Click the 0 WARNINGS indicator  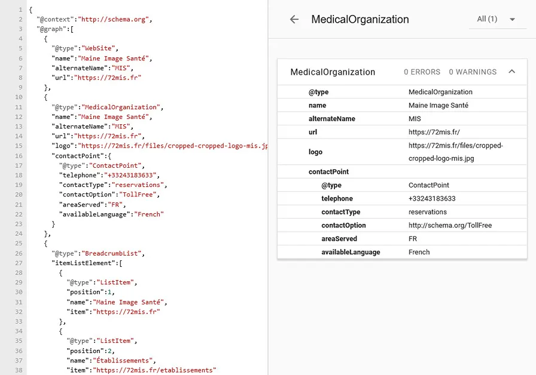pos(473,72)
